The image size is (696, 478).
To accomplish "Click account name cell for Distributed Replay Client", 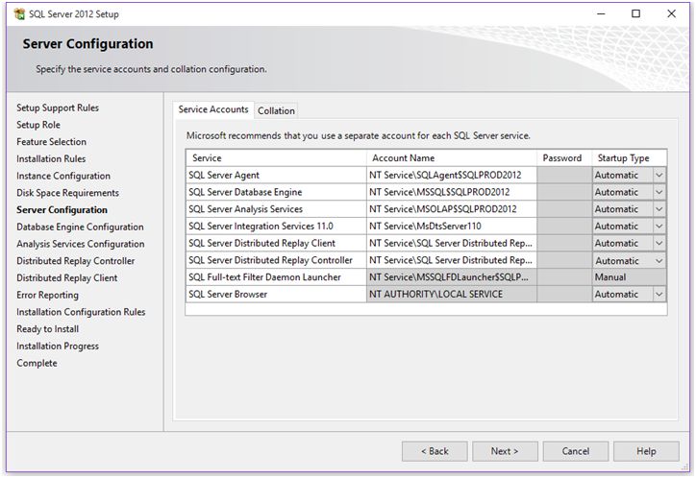I will point(452,243).
